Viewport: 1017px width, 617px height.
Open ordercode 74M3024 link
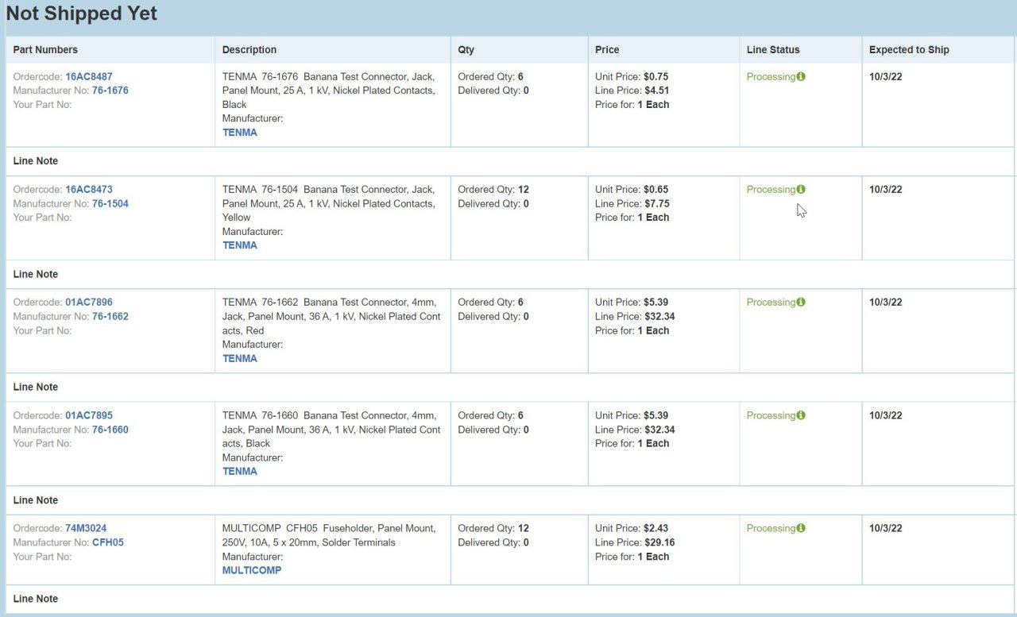(86, 528)
